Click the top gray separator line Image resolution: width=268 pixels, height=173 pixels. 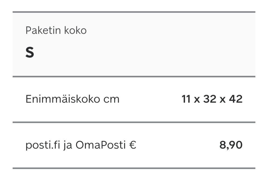click(x=134, y=12)
